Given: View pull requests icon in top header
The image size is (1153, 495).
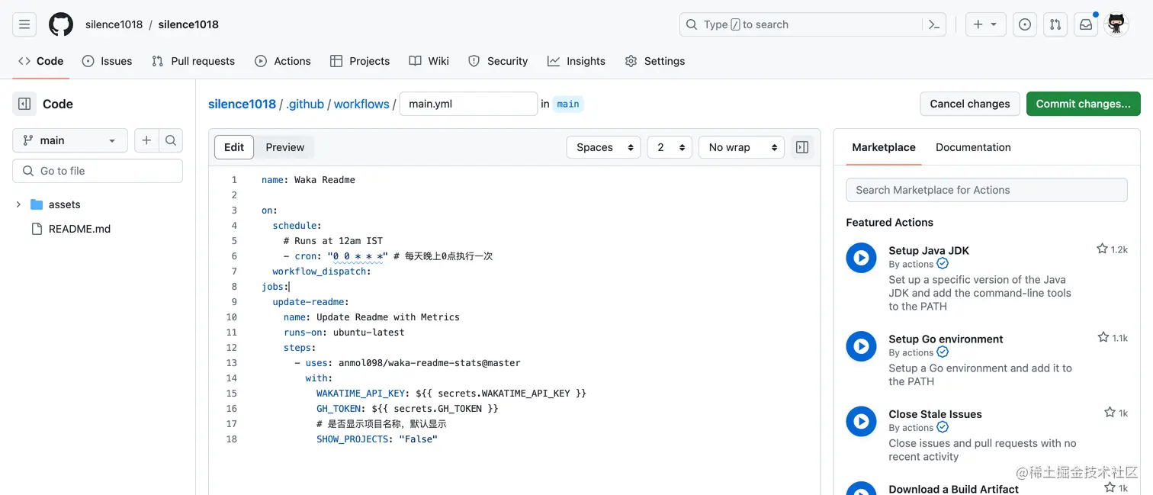Looking at the screenshot, I should pos(1055,24).
